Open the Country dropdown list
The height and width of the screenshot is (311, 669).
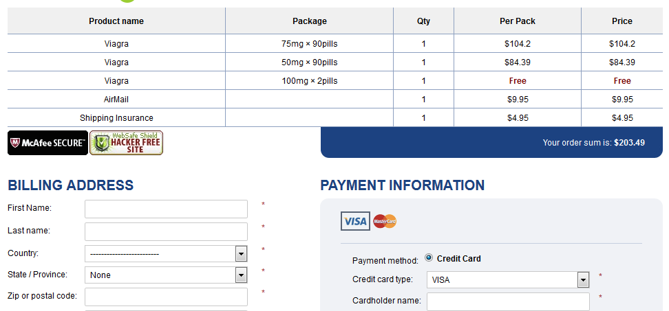click(166, 254)
